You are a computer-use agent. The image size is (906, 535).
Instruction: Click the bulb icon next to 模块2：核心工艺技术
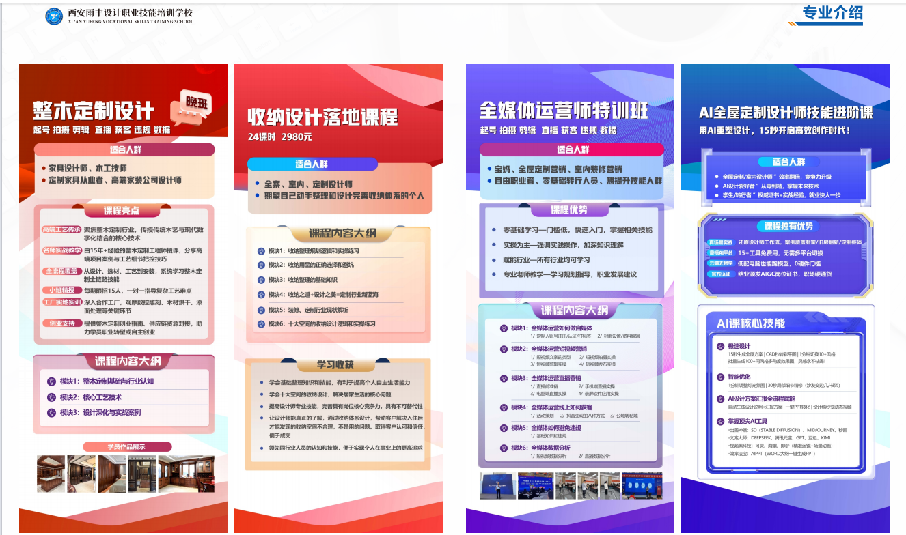pos(51,397)
